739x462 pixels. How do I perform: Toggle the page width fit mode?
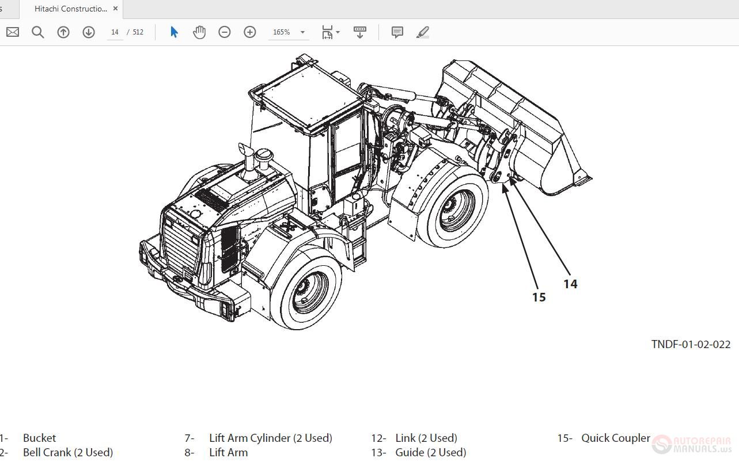pos(327,32)
